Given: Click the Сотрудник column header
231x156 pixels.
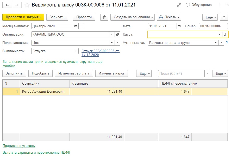Looking at the screenshot, I should click(x=45, y=84).
